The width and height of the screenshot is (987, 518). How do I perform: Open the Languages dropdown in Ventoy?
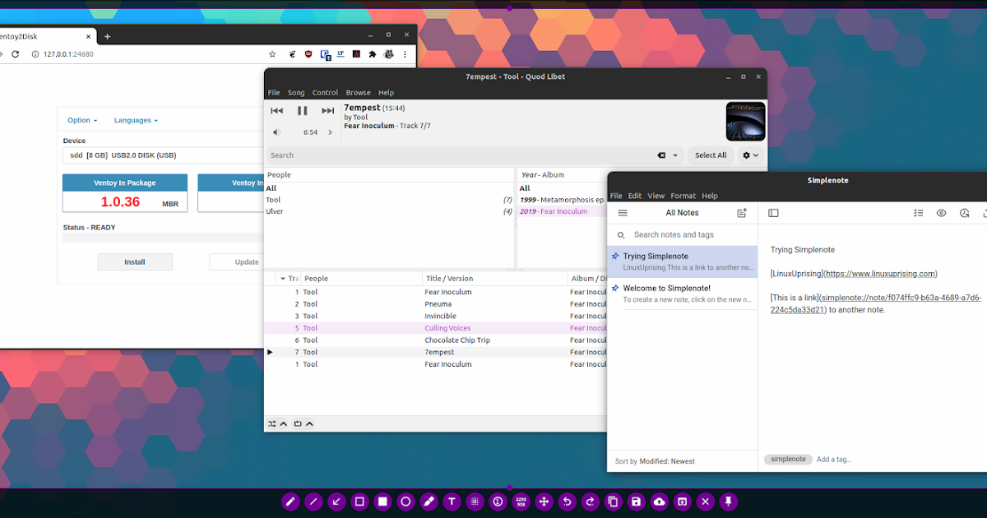point(136,120)
